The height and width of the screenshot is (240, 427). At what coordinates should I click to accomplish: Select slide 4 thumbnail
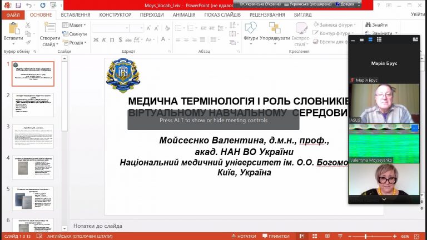click(33, 168)
